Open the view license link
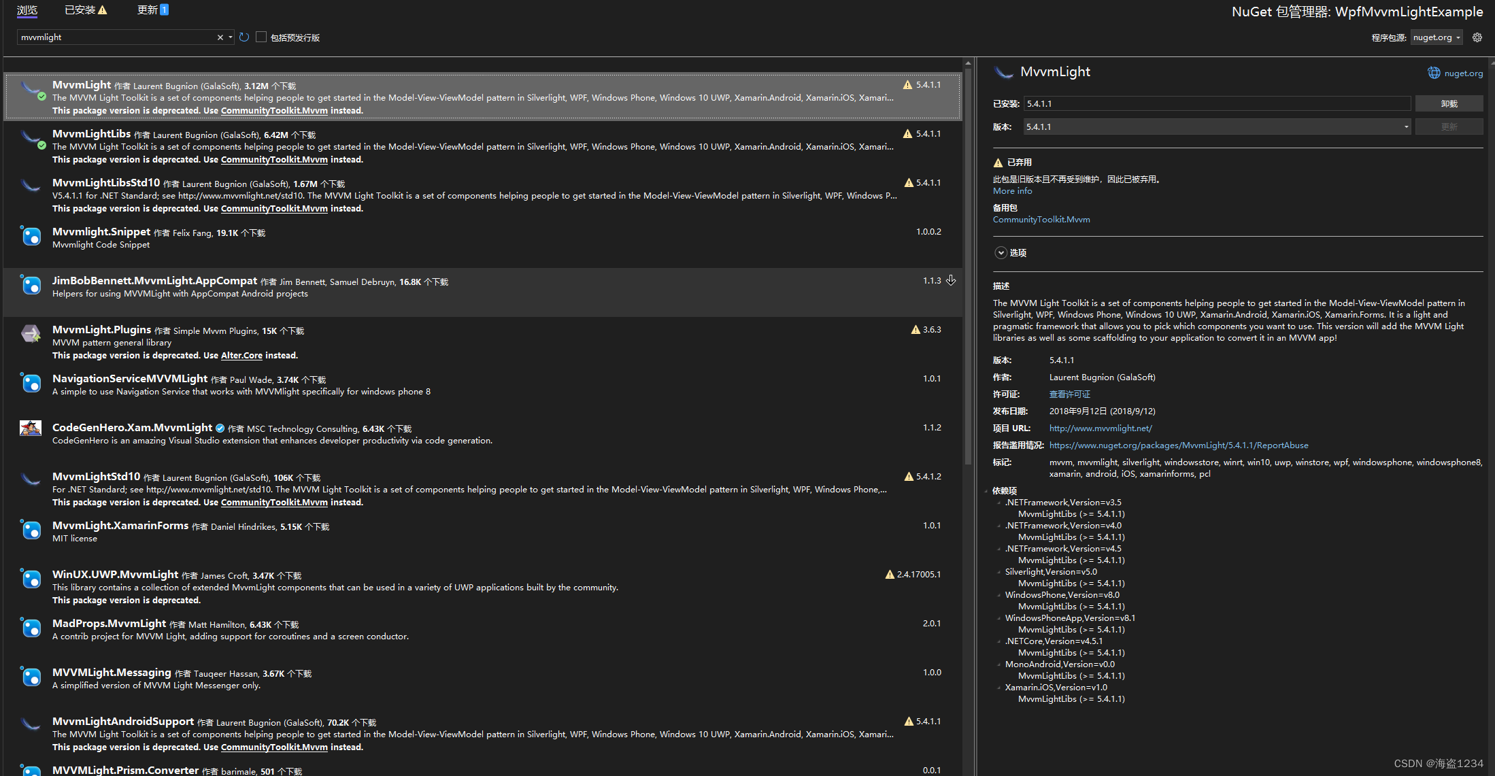Viewport: 1495px width, 776px height. coord(1069,394)
